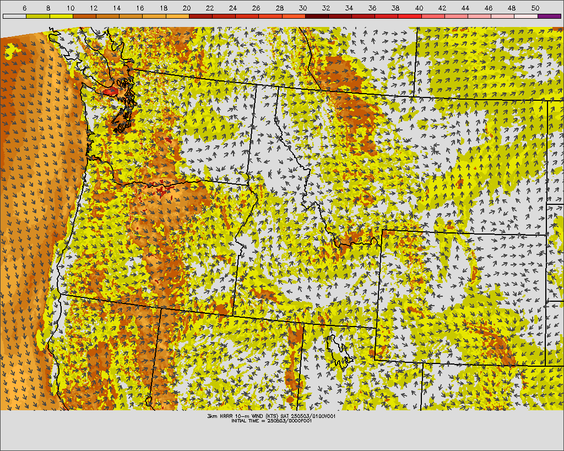Click the gray legend swatch below 6 knots
This screenshot has height=451, width=564.
pyautogui.click(x=15, y=16)
